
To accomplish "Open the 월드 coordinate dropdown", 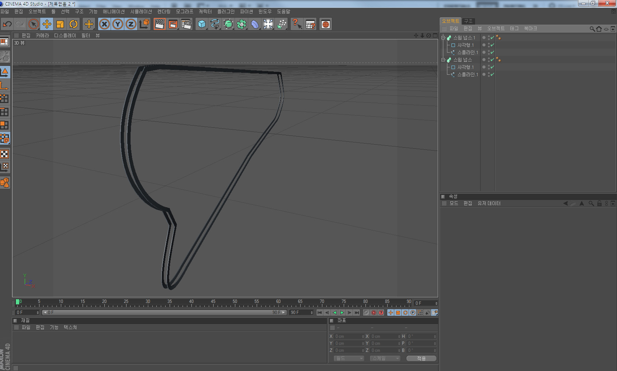I will point(349,358).
